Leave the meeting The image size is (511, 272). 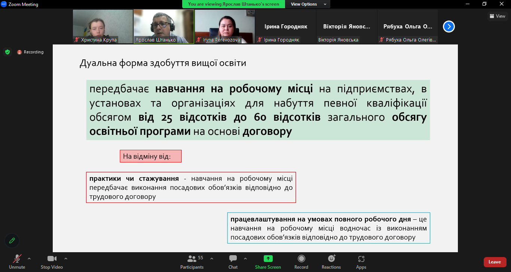click(495, 262)
